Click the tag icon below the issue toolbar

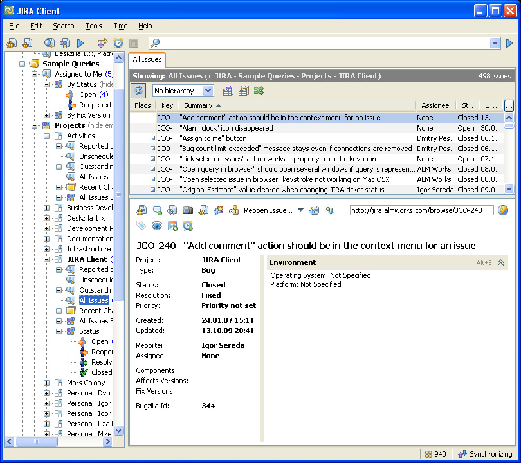point(142,226)
